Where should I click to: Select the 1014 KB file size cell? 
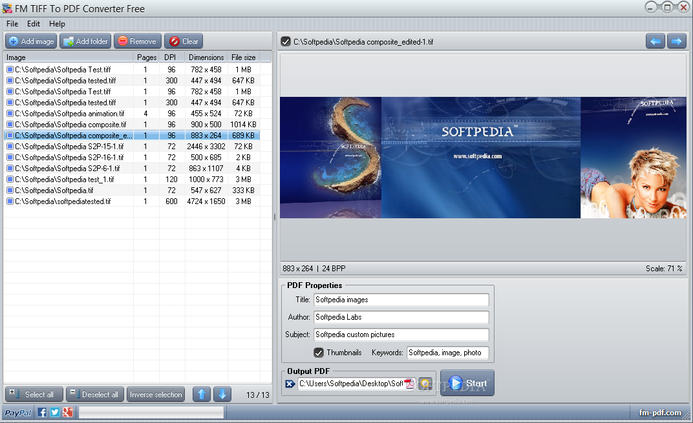pyautogui.click(x=243, y=125)
